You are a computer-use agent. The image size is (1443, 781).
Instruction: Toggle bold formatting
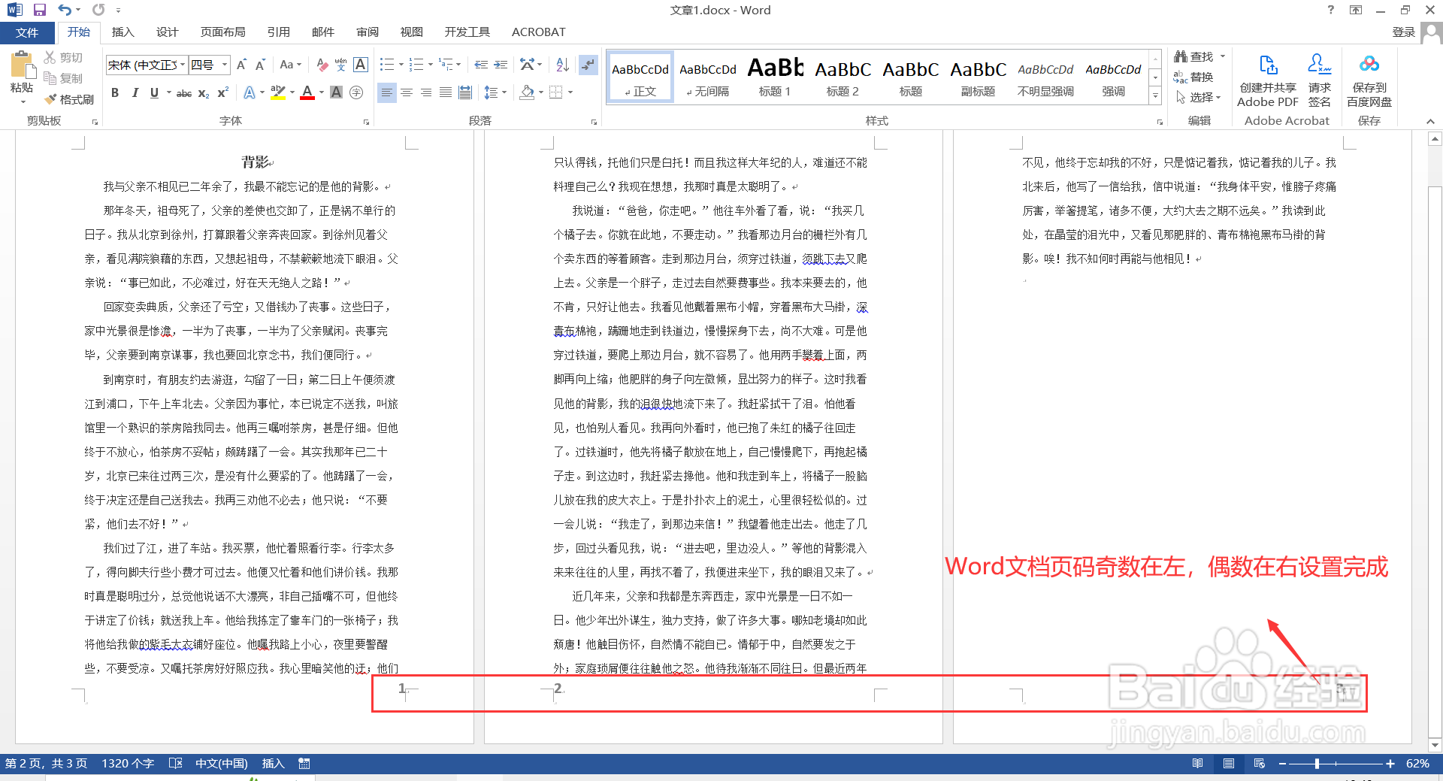tap(115, 92)
